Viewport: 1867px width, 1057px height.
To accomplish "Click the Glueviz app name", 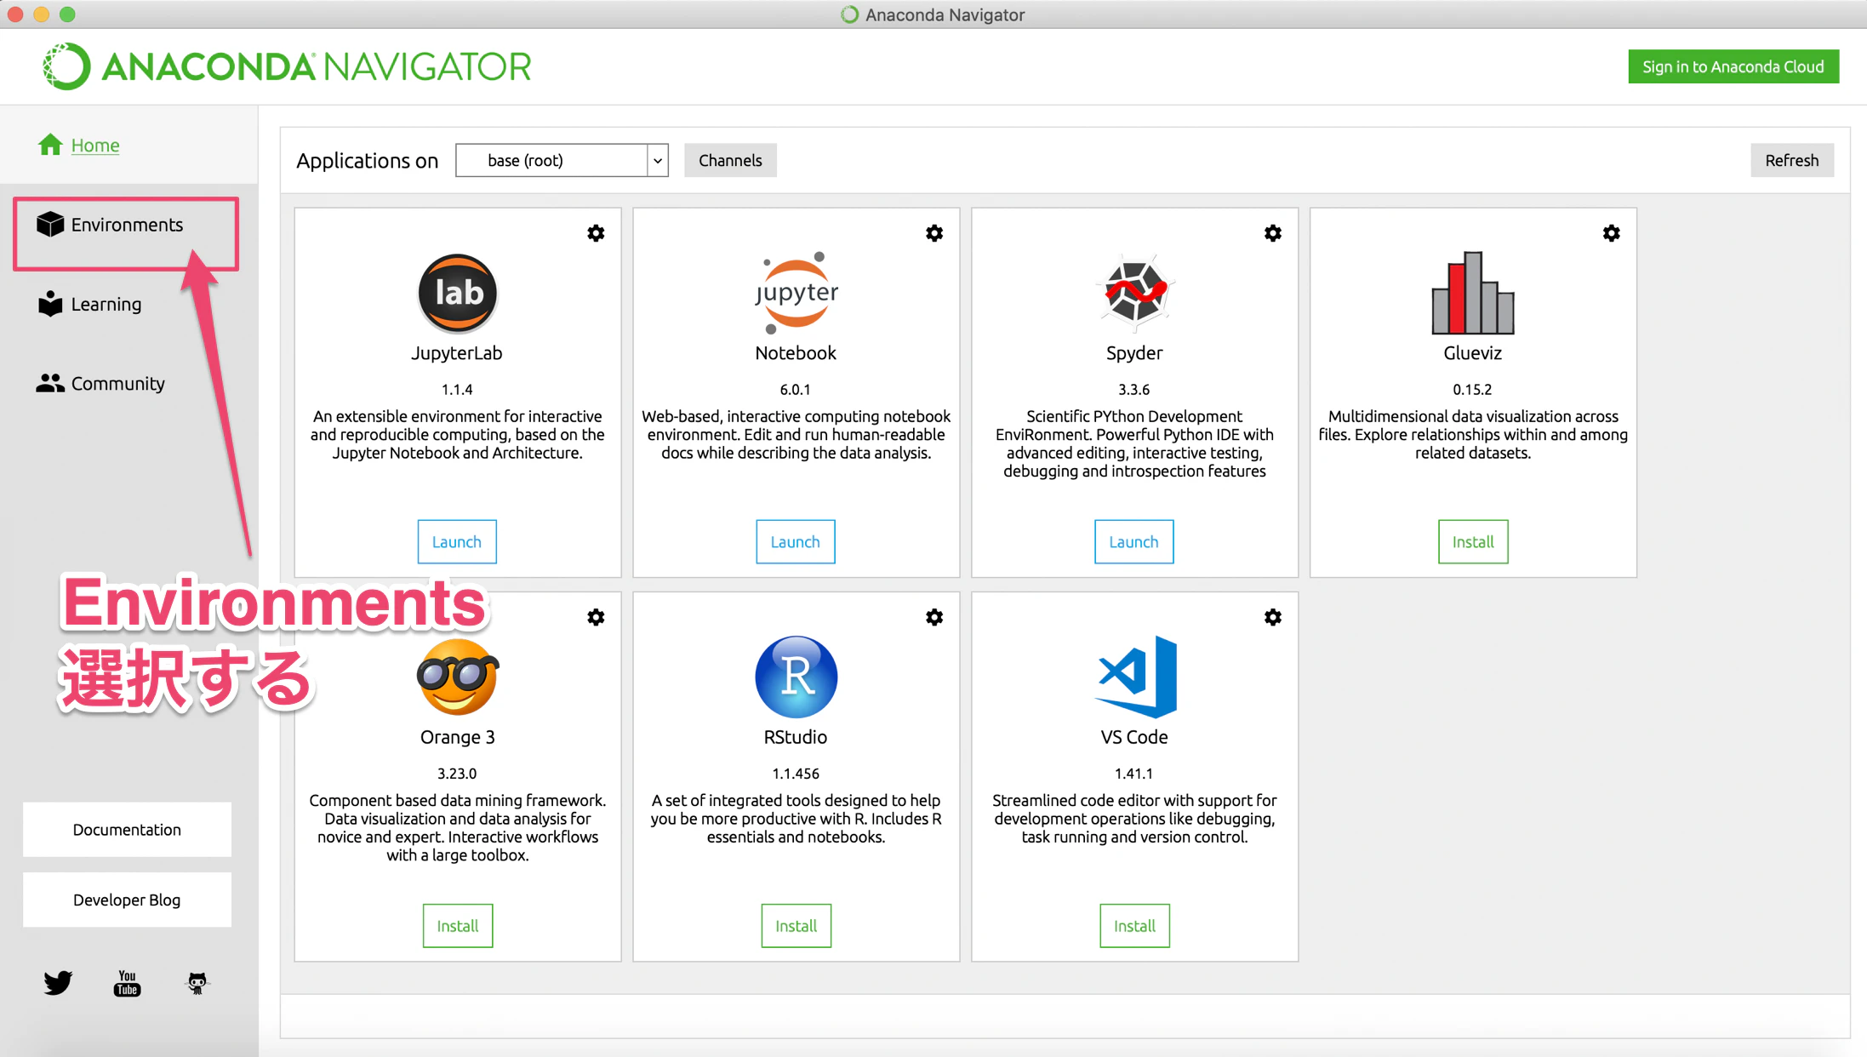I will click(x=1473, y=353).
